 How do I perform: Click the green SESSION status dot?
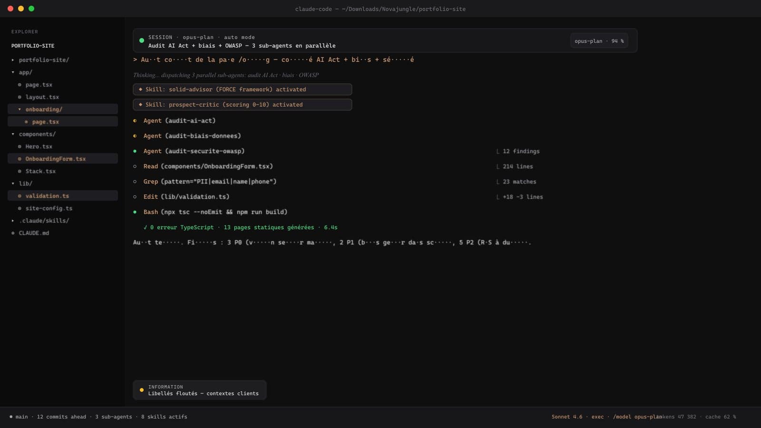(x=141, y=41)
